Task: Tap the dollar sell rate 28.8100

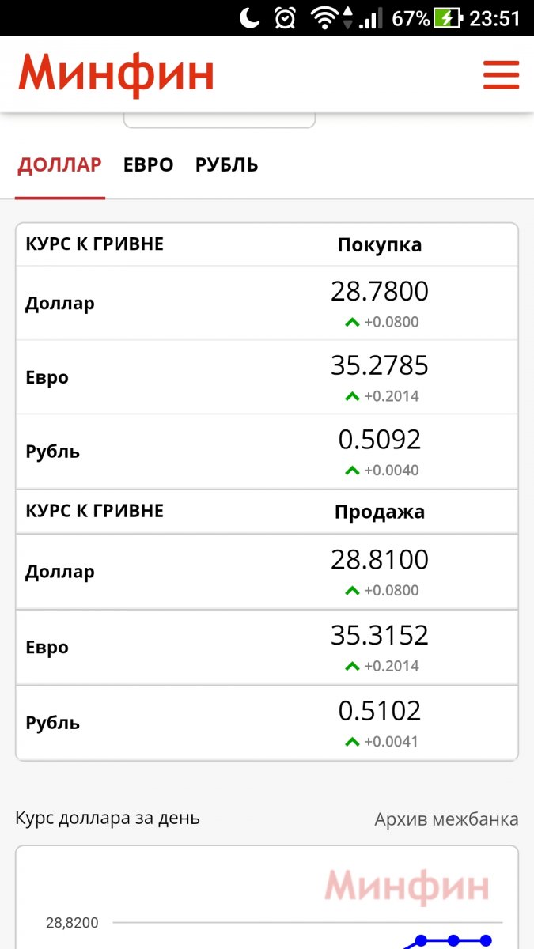Action: (380, 560)
